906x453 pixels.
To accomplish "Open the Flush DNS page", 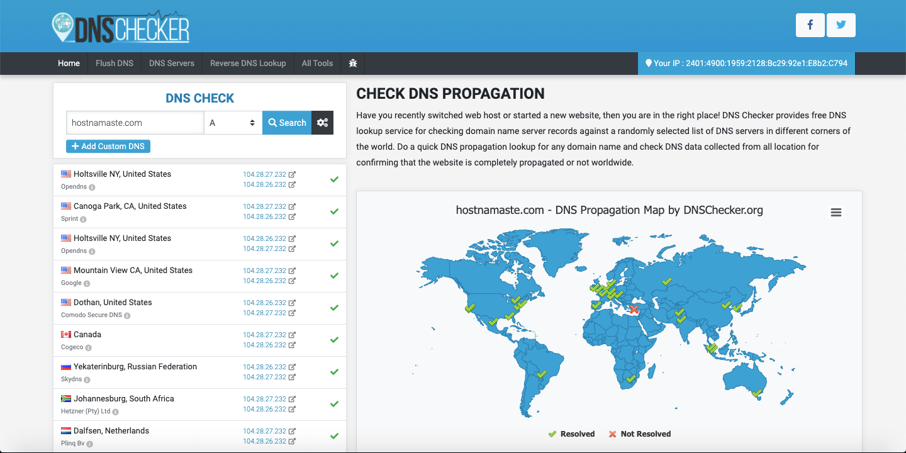I will (114, 64).
